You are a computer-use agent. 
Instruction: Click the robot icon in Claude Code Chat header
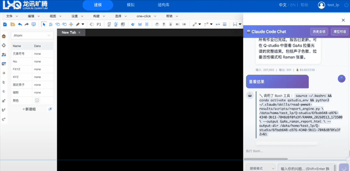pos(248,32)
